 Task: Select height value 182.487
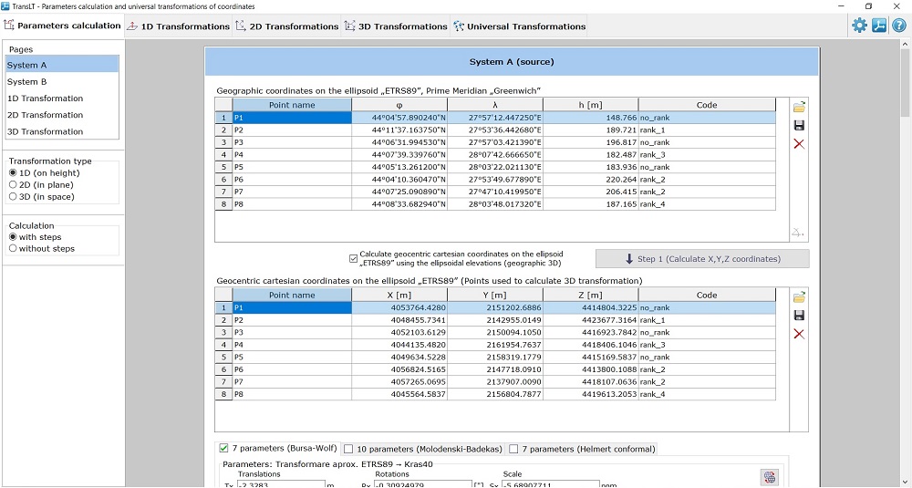(x=591, y=155)
